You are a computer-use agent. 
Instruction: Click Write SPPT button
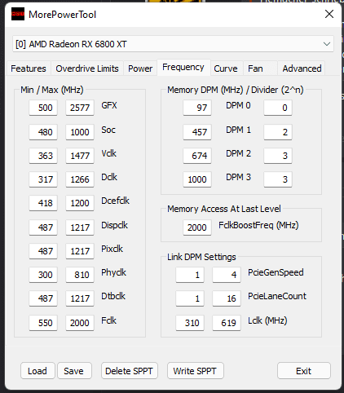pos(195,371)
